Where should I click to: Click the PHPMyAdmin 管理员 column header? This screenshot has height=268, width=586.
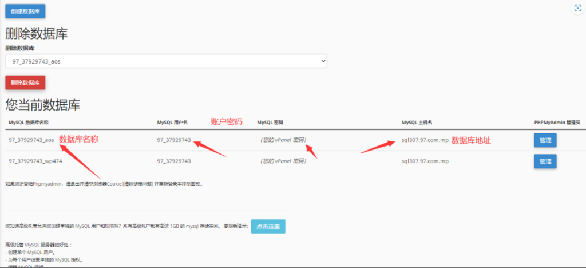(557, 123)
